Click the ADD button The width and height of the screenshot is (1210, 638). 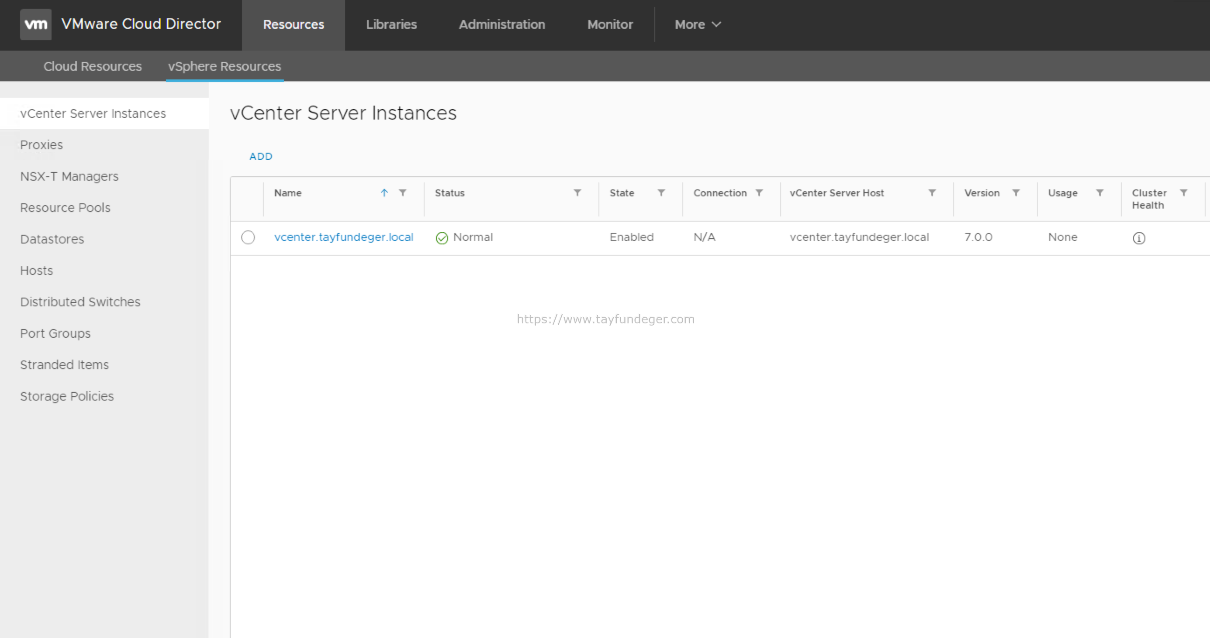pyautogui.click(x=261, y=156)
